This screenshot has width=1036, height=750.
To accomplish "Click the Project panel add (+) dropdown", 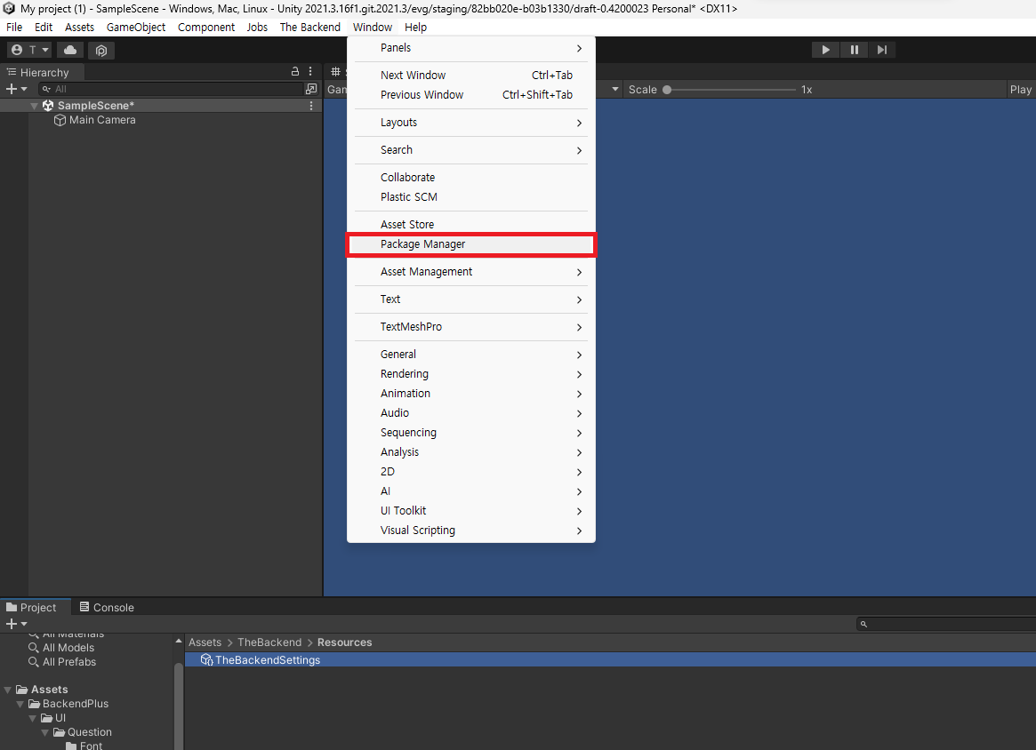I will [17, 624].
